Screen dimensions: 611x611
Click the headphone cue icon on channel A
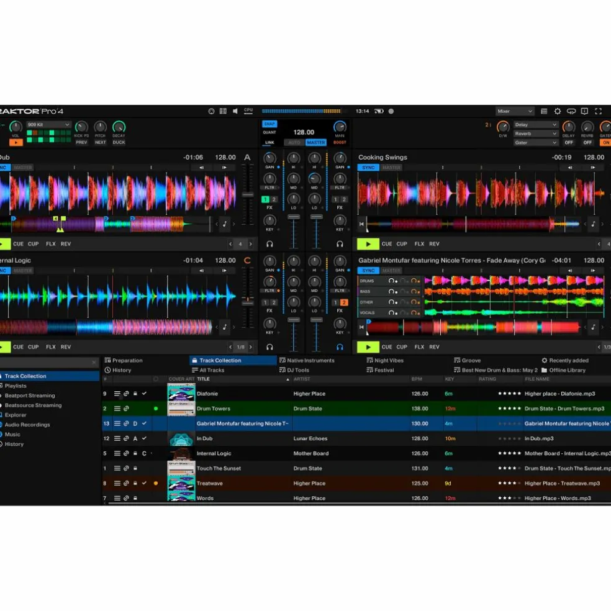[x=269, y=244]
